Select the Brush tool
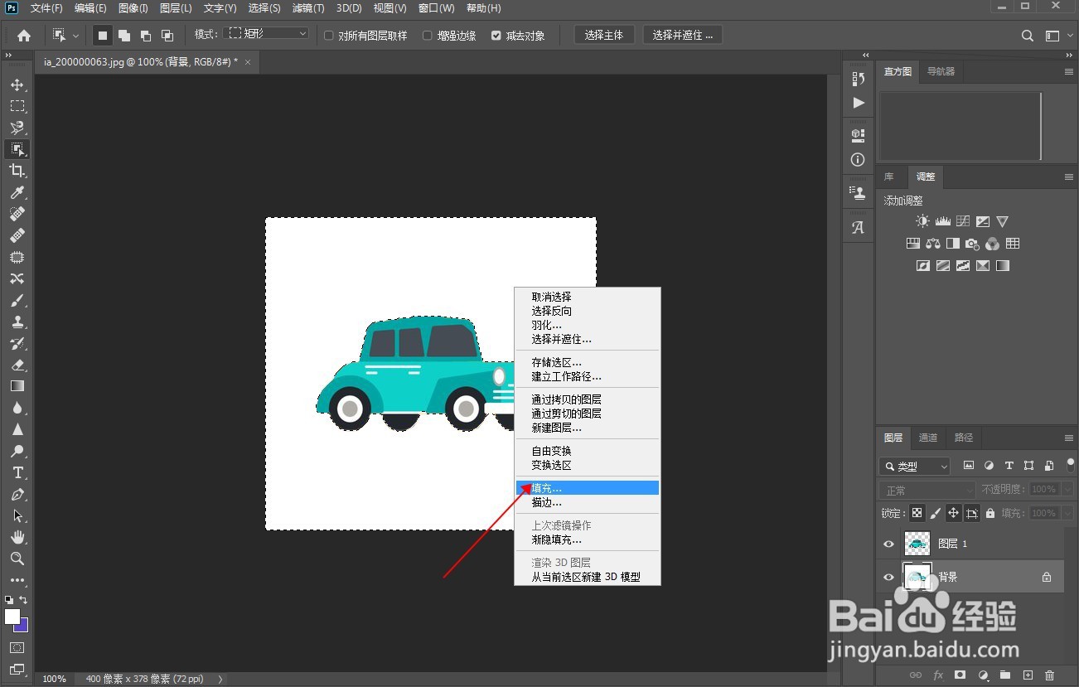The image size is (1079, 687). [17, 300]
